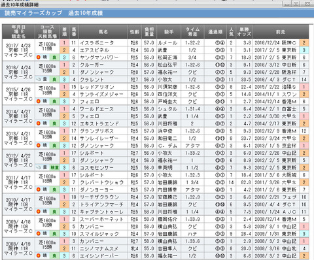
Task: Close the 過去10年成績詳細 window
Action: (307, 4)
